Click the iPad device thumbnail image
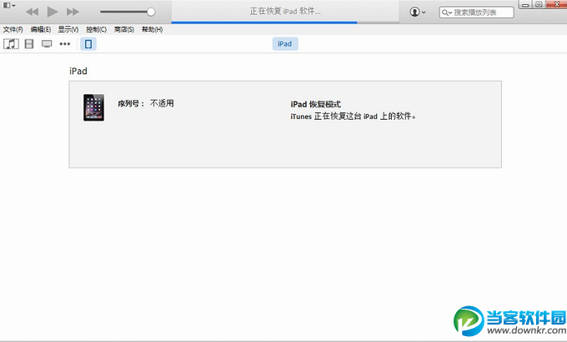Viewport: 567px width, 342px height. tap(93, 107)
